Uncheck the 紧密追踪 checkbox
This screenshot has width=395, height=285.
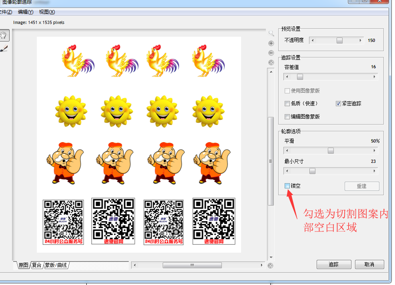tap(338, 103)
